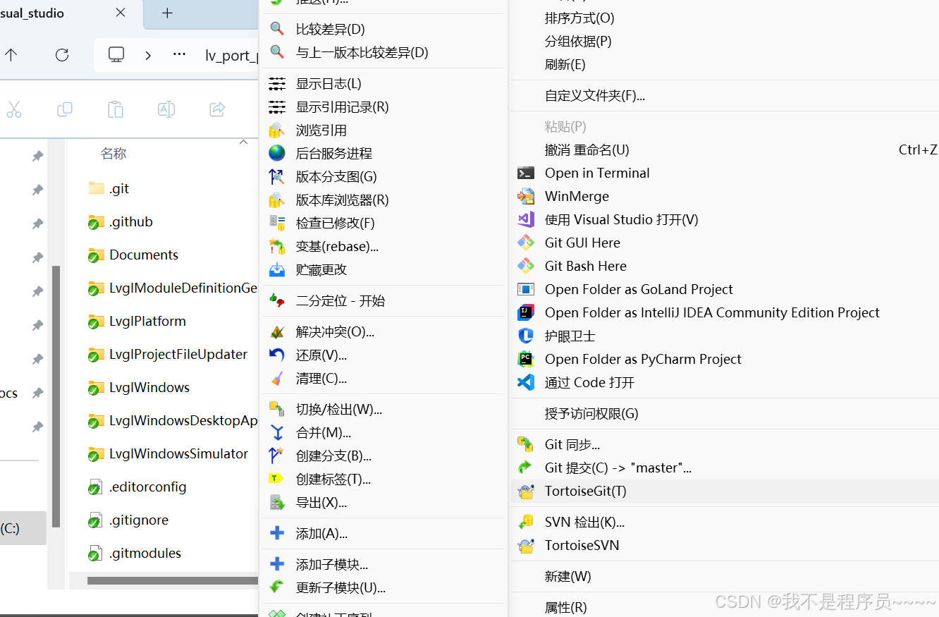The width and height of the screenshot is (939, 617).
Task: Open the 分组依据(P) submenu entry
Action: (x=725, y=41)
